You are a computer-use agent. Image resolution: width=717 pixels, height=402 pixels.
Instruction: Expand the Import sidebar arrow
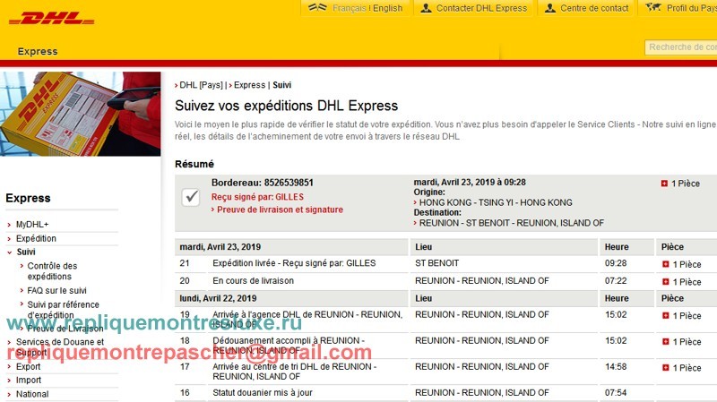[9, 381]
